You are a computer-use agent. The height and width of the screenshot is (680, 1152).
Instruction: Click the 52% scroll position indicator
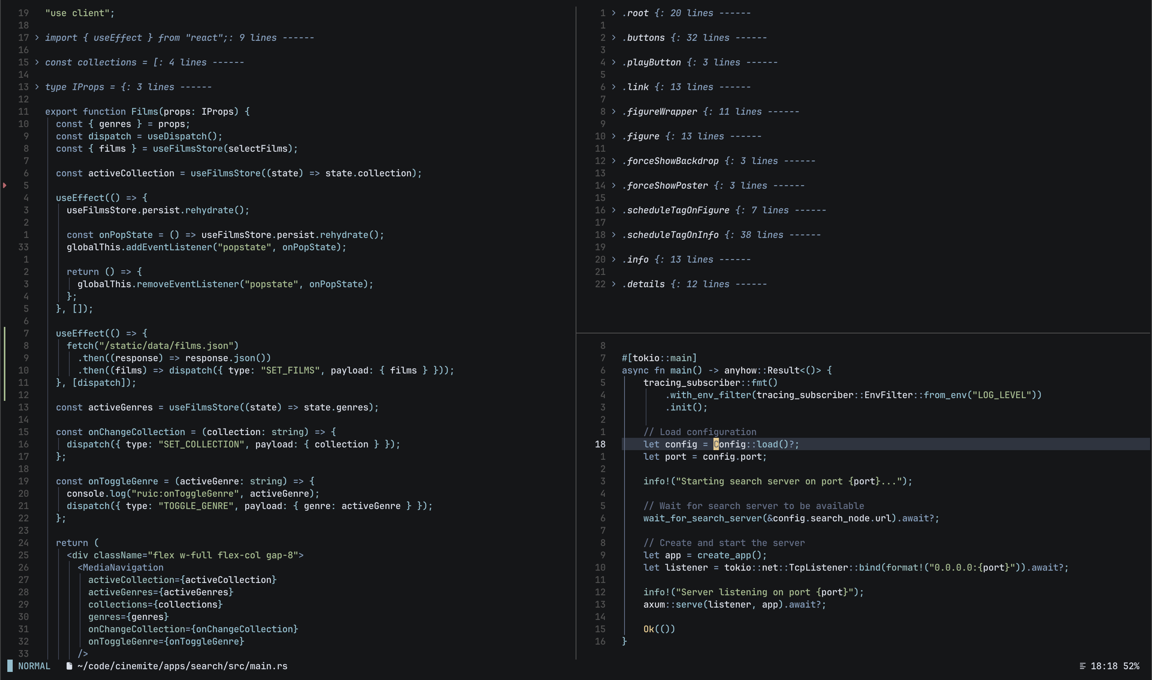[x=1131, y=666]
